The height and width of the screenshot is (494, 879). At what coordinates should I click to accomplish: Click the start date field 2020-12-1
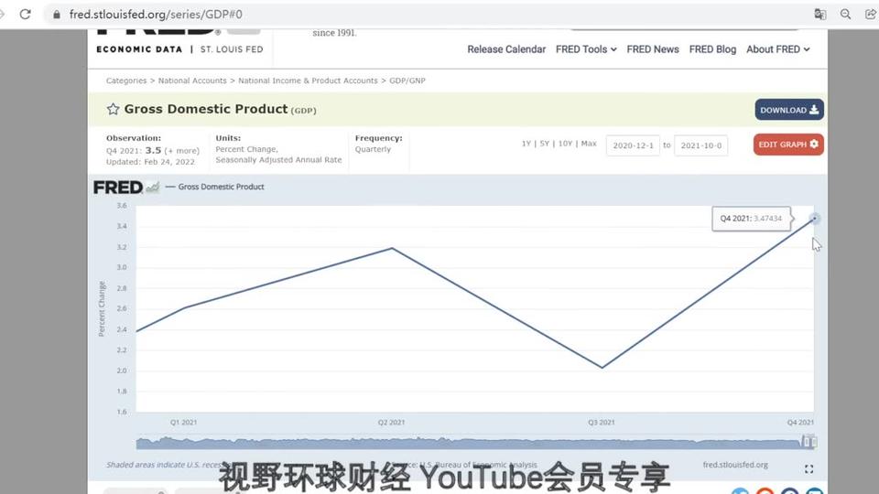coord(633,145)
